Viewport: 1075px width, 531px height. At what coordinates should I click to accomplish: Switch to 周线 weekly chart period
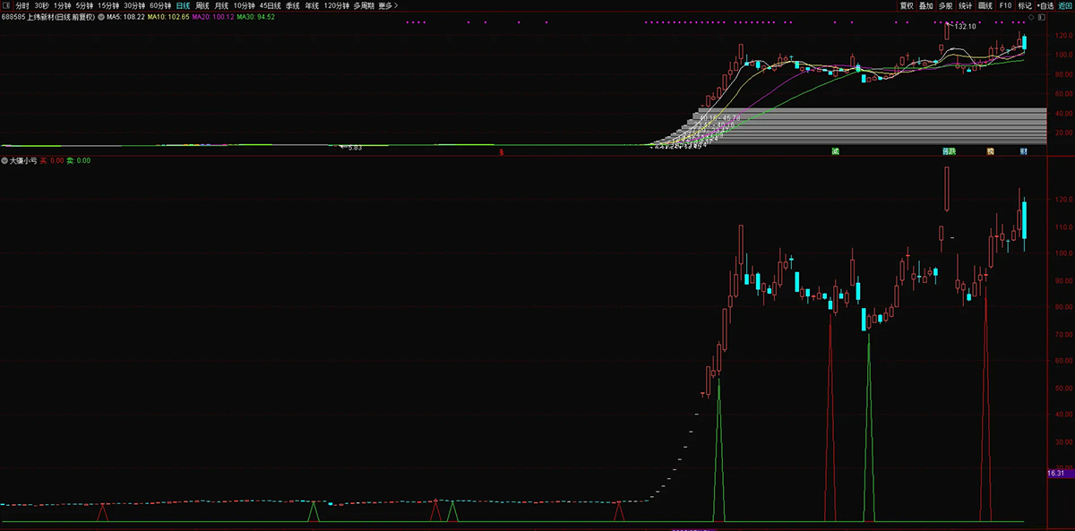[x=202, y=5]
